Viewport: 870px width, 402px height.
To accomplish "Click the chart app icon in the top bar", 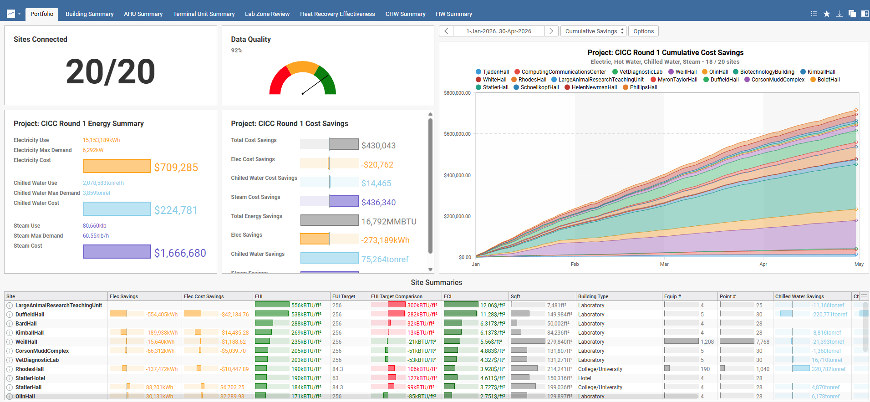I will click(11, 14).
